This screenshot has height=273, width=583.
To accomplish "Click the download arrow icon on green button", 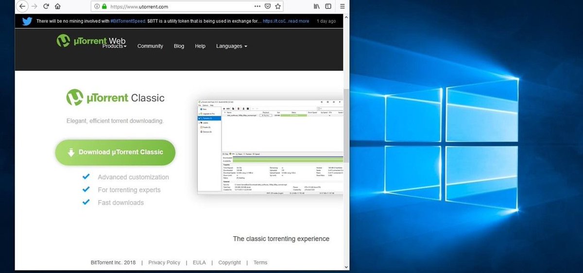I will point(71,152).
